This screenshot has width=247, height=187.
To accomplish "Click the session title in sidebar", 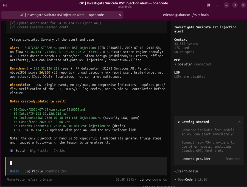I will tap(205, 29).
